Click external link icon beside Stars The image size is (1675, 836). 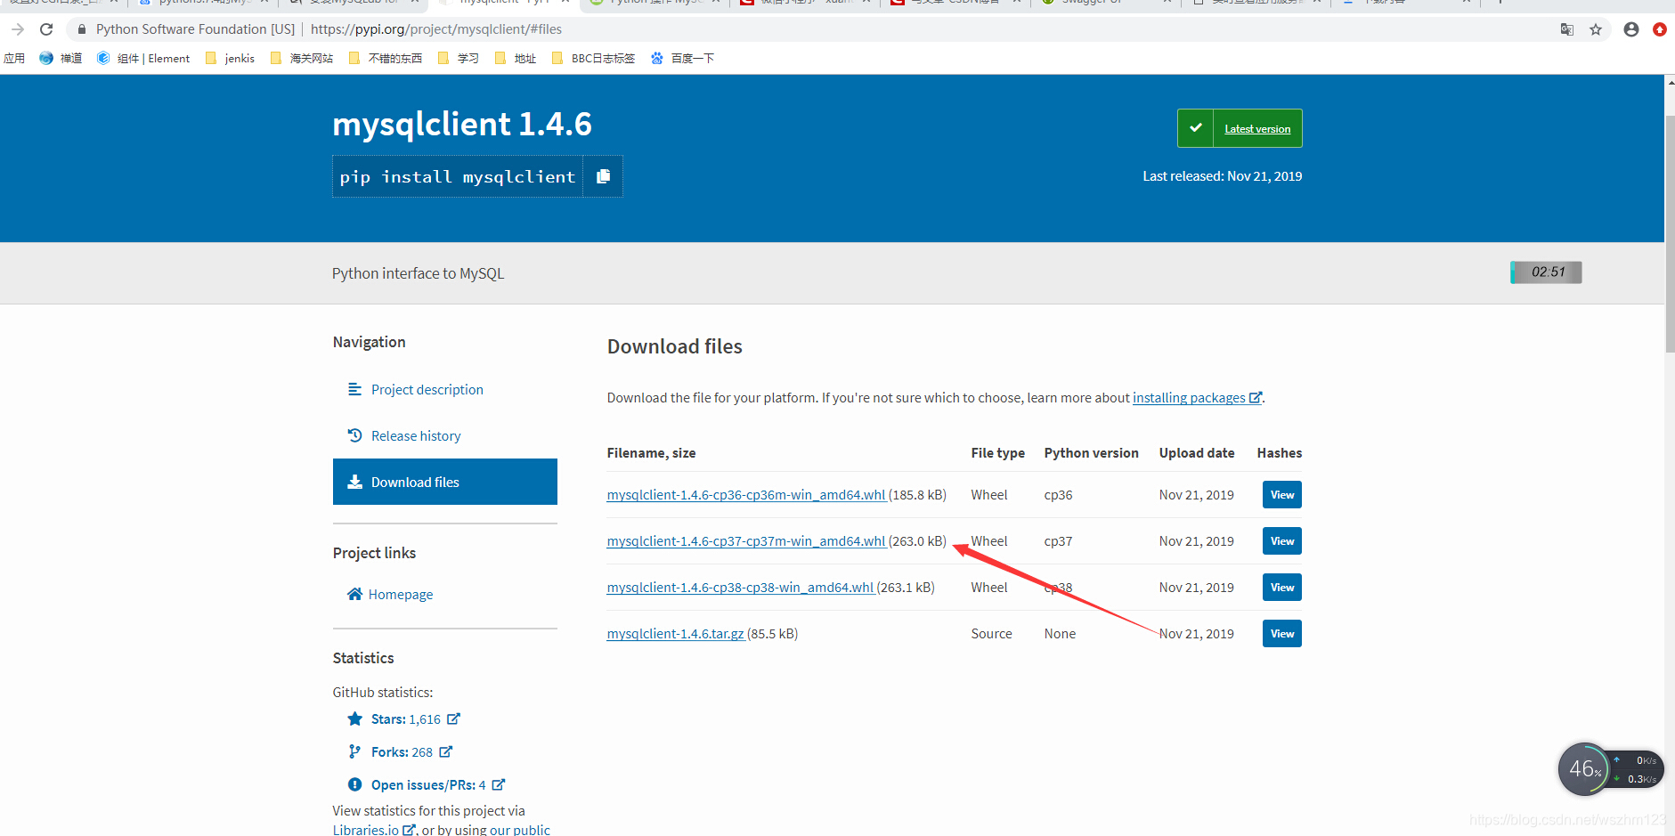(453, 718)
